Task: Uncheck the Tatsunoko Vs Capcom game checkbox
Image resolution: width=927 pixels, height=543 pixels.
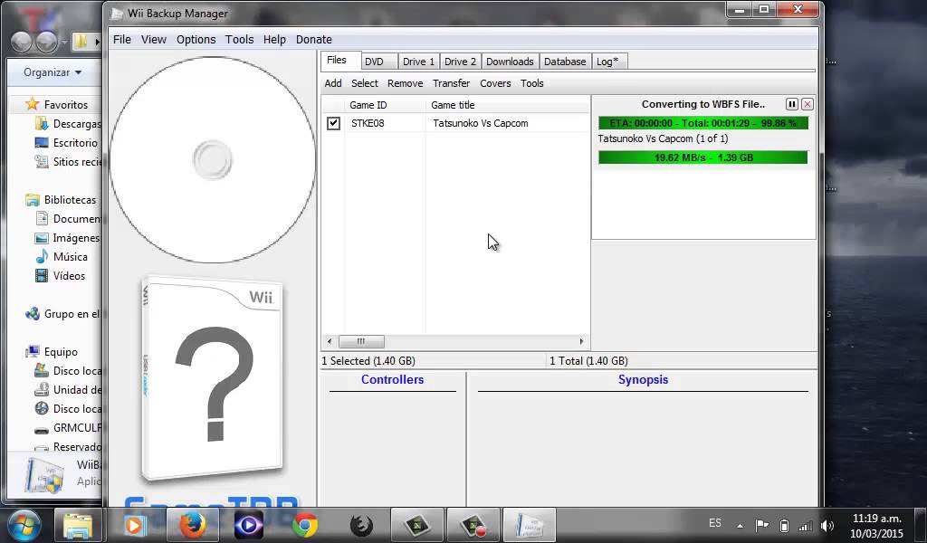Action: pyautogui.click(x=333, y=123)
